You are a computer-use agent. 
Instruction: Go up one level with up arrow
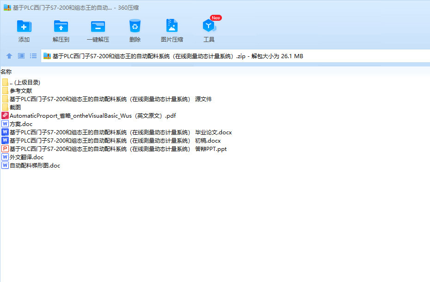click(x=9, y=56)
